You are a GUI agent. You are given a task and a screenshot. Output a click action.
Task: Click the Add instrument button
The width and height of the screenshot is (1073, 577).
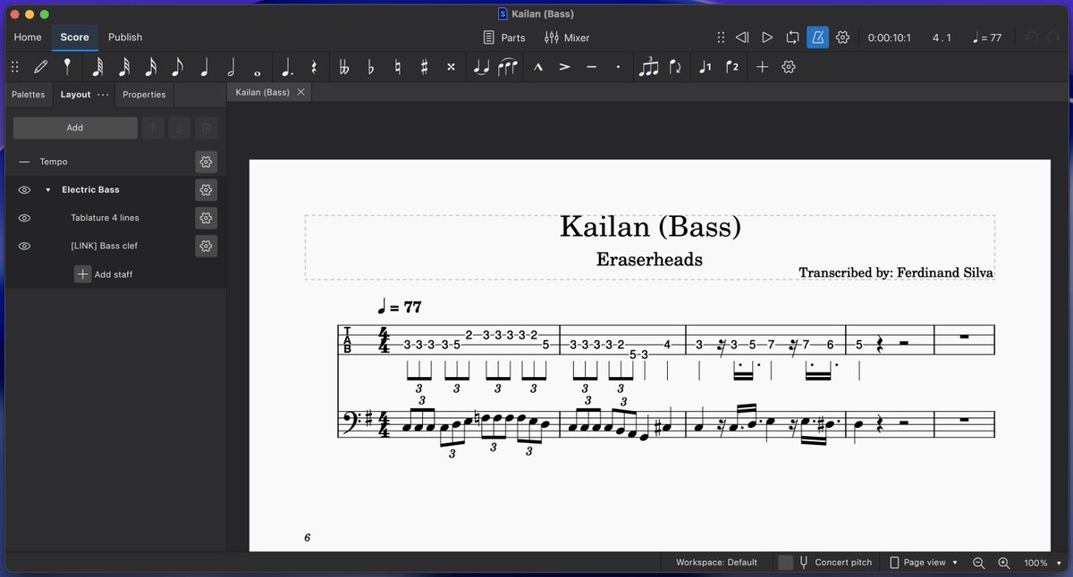[x=75, y=128]
